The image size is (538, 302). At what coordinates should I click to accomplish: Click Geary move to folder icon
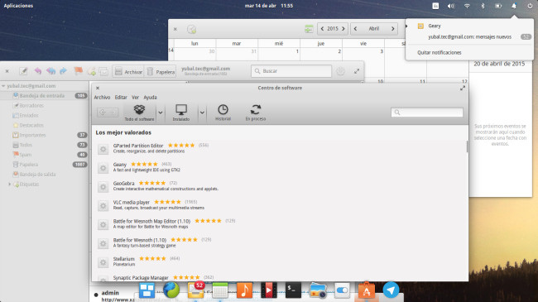pos(103,71)
